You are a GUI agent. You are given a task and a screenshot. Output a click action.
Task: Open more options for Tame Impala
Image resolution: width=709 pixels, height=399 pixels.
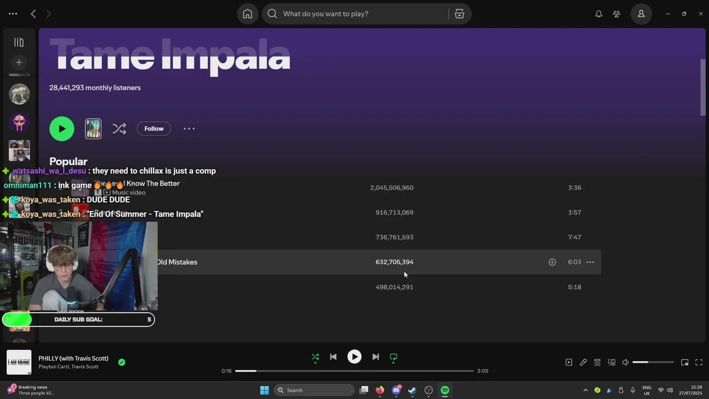(x=189, y=129)
